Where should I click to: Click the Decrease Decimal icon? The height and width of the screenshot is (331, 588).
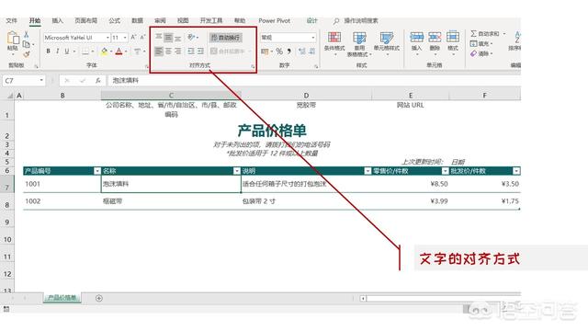[311, 51]
